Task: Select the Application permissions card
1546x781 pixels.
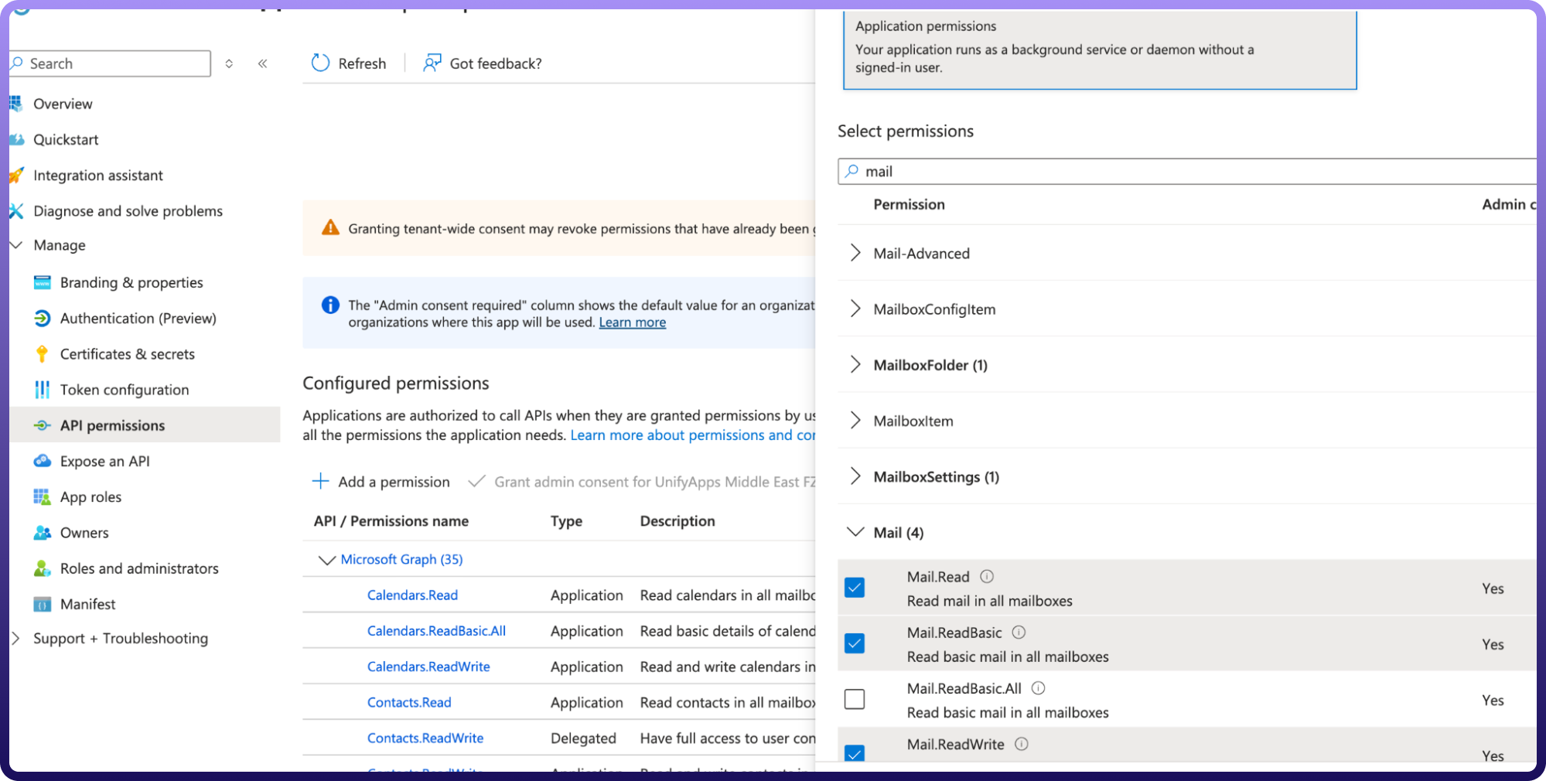Action: coord(1100,49)
